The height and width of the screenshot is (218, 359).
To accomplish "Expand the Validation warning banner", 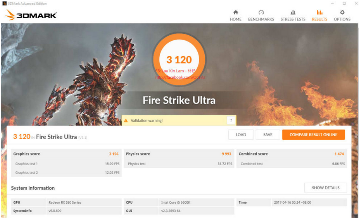I will (179, 121).
